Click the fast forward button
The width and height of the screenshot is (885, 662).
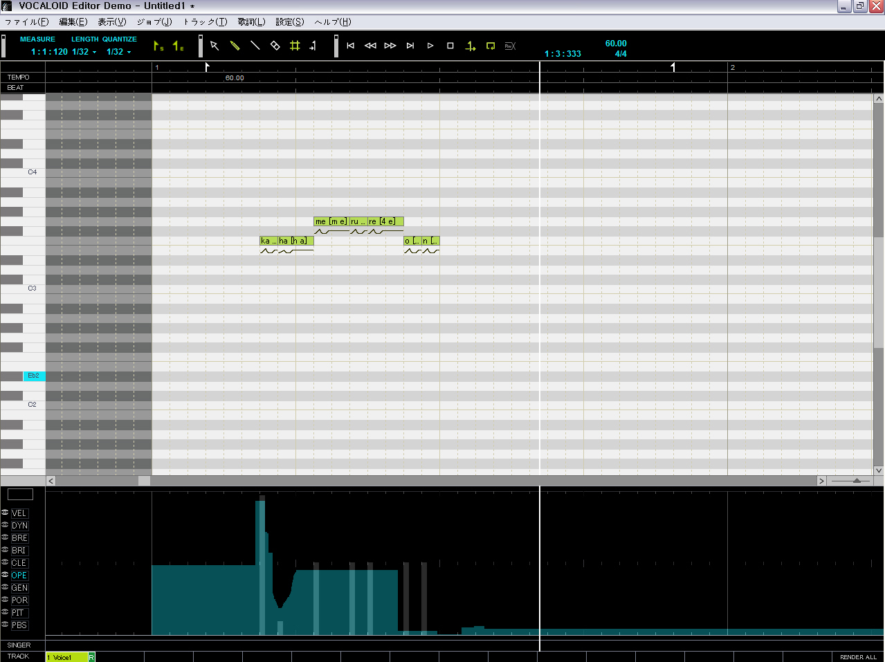(390, 46)
